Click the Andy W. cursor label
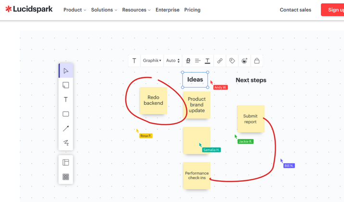The image size is (344, 202). (220, 87)
